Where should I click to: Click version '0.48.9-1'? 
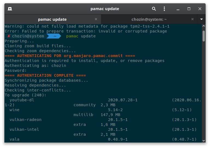(118, 139)
